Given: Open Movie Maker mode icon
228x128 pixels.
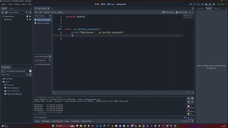Looking at the screenshot, I should (214, 4).
